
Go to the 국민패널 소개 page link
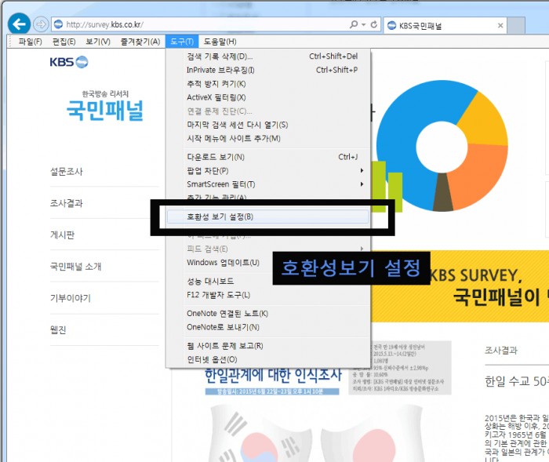point(75,267)
